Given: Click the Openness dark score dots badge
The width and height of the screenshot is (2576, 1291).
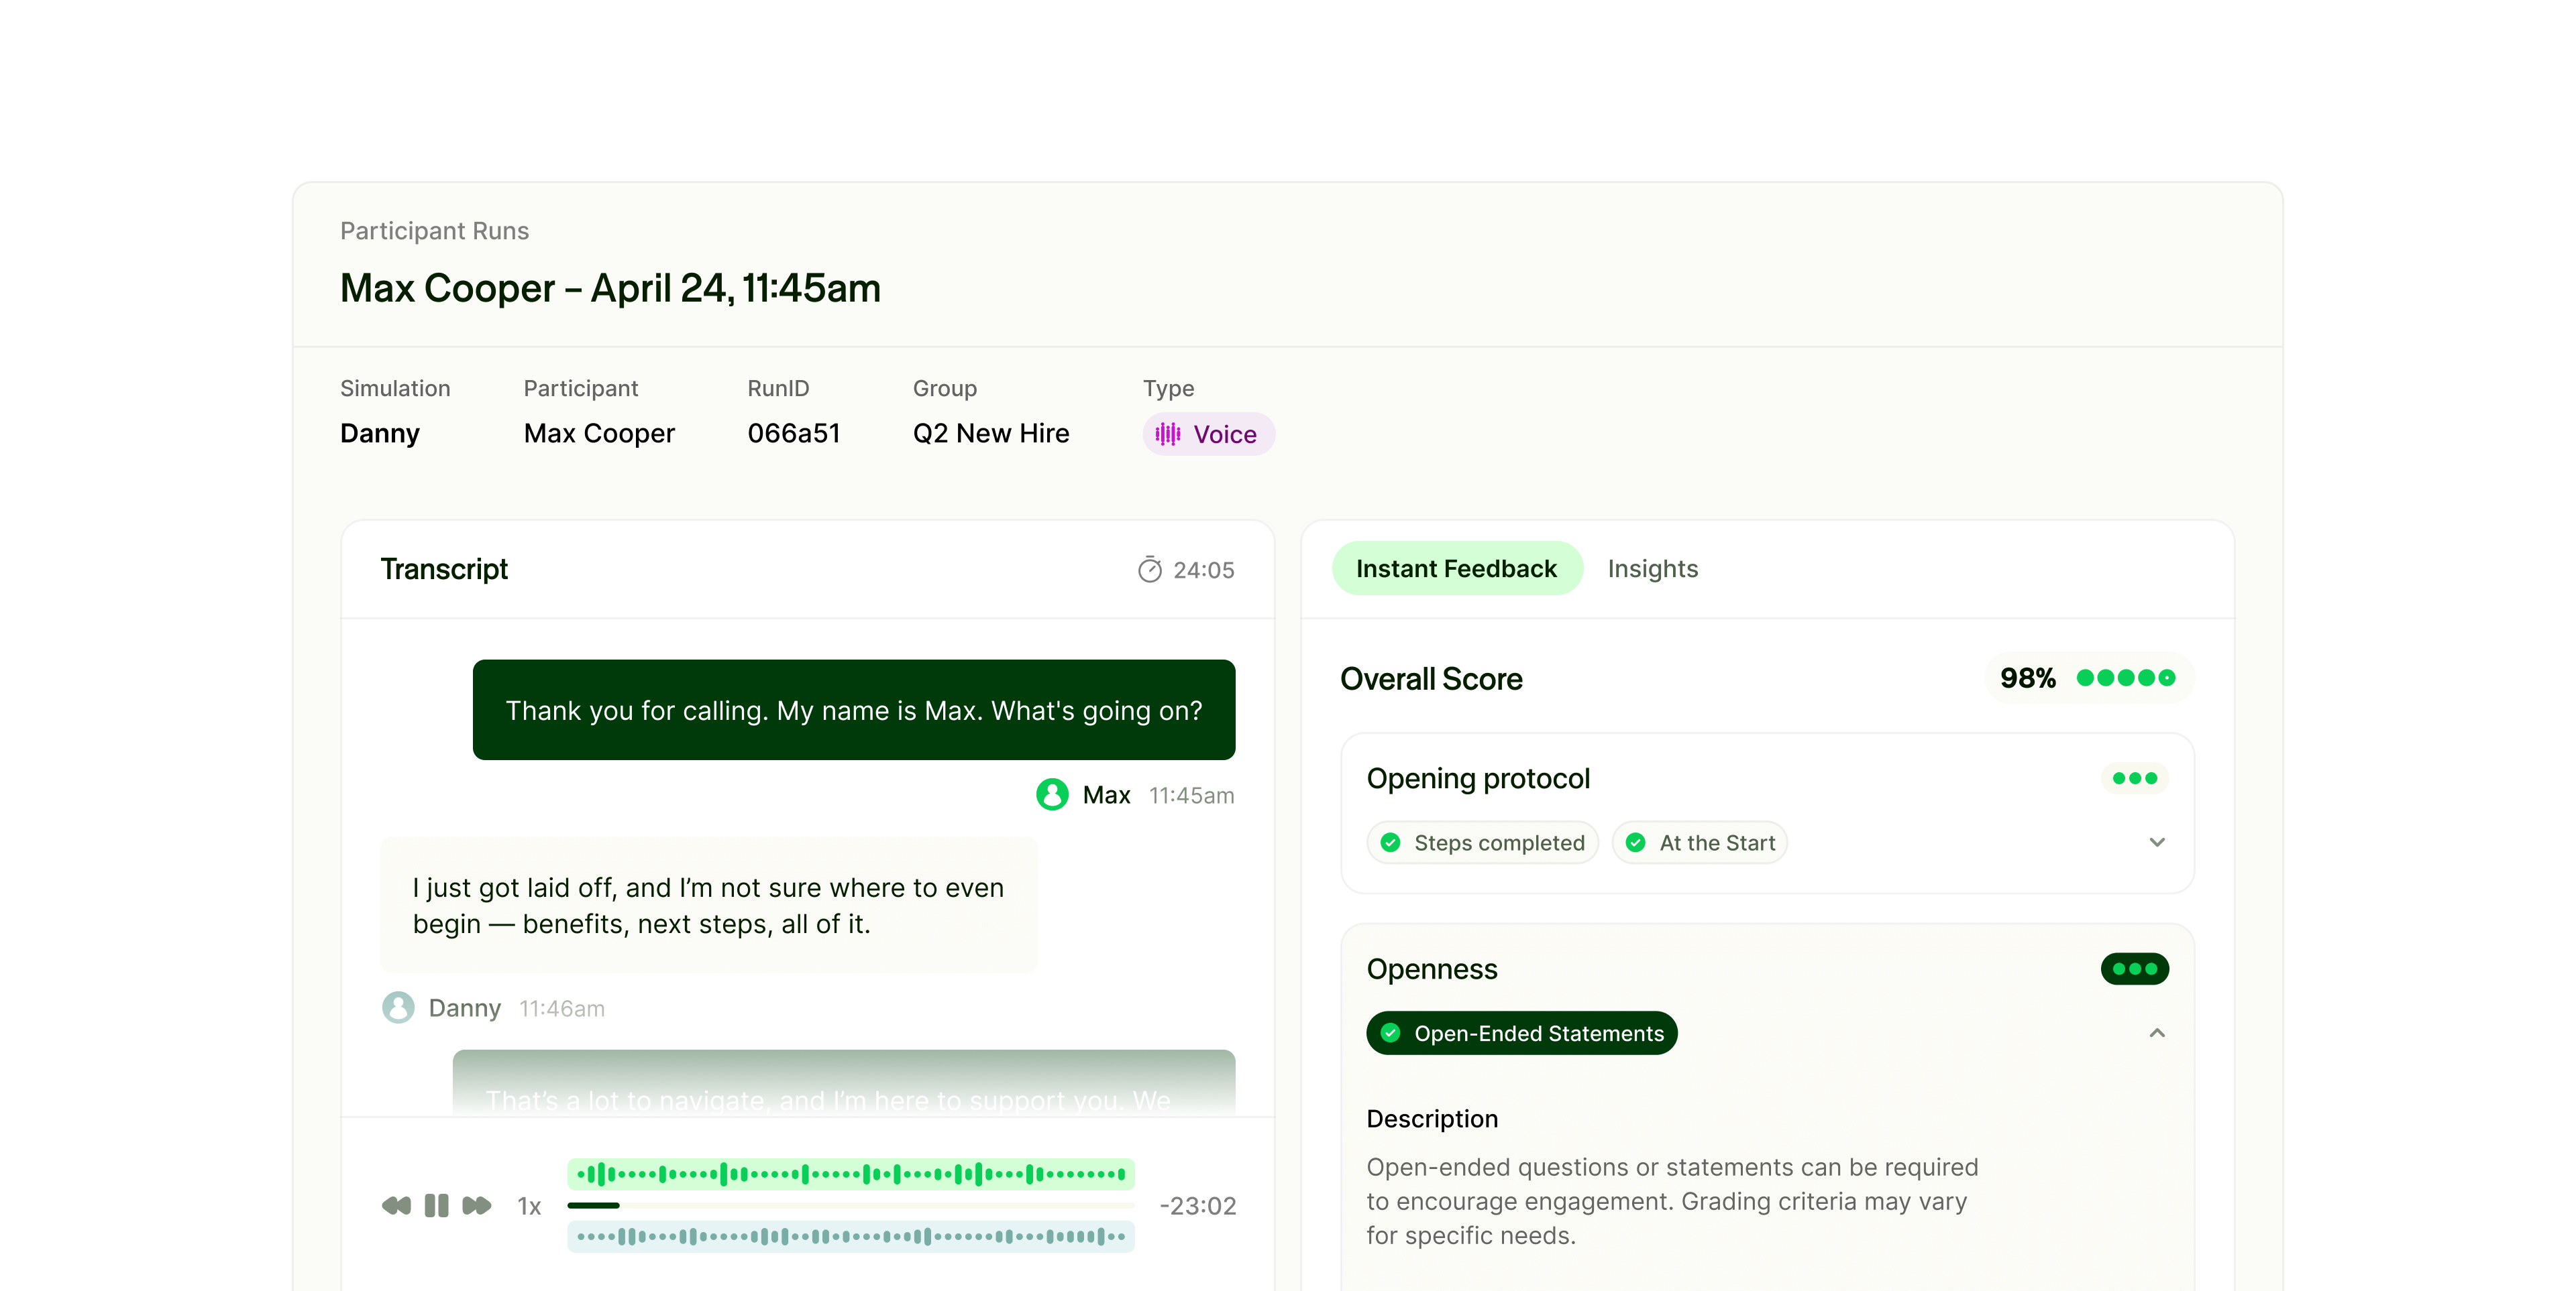Looking at the screenshot, I should pos(2134,968).
